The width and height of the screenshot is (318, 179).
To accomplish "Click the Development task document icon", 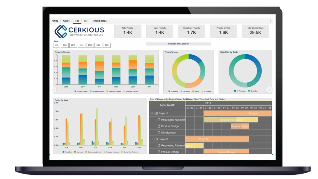I will (x=159, y=133).
